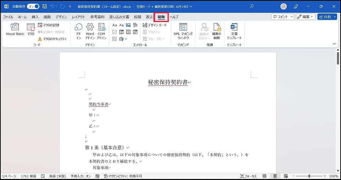Click the undo arrow in title bar
This screenshot has width=341, height=180.
tap(52, 6)
